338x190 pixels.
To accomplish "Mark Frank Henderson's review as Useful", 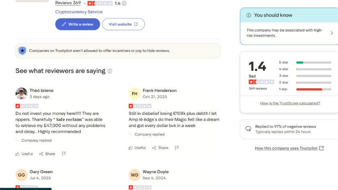I will [137, 148].
